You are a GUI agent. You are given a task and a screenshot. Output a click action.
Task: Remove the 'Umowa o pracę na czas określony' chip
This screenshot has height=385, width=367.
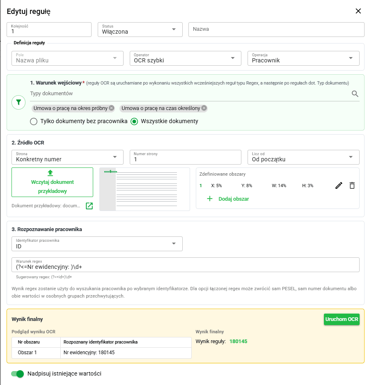tap(204, 108)
